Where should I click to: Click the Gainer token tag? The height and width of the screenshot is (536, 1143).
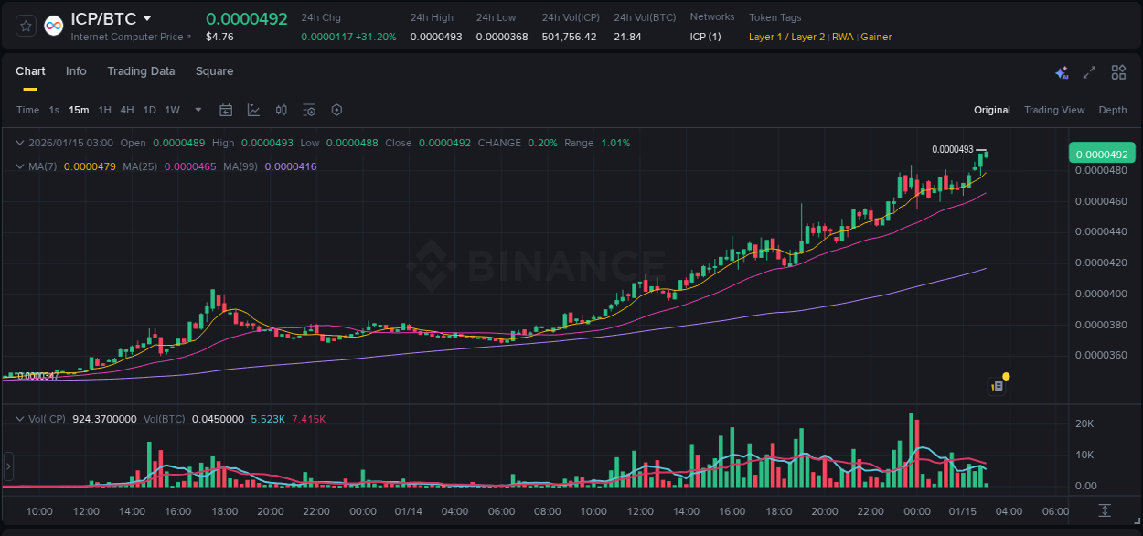coord(876,37)
